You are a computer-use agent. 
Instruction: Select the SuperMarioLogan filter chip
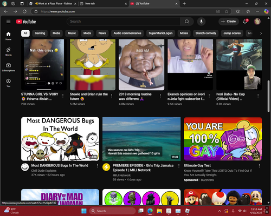click(x=160, y=33)
